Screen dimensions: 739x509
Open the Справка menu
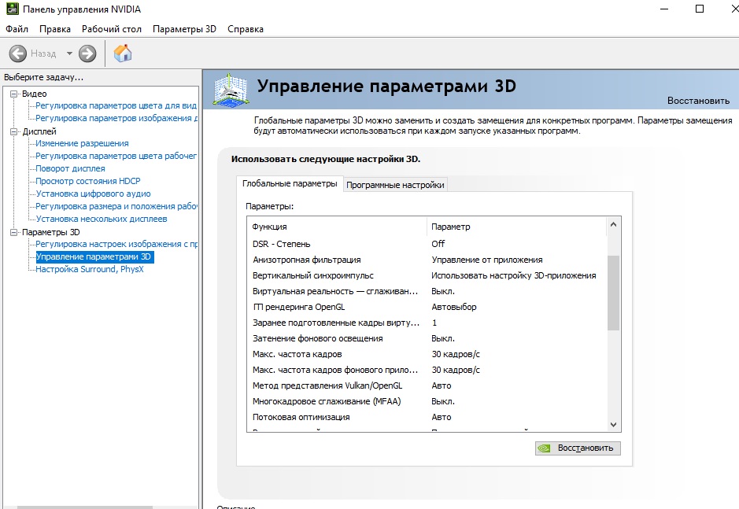(246, 29)
